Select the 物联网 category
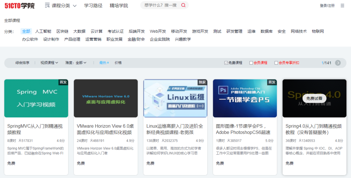This screenshot has height=178, width=351. coord(318,31)
